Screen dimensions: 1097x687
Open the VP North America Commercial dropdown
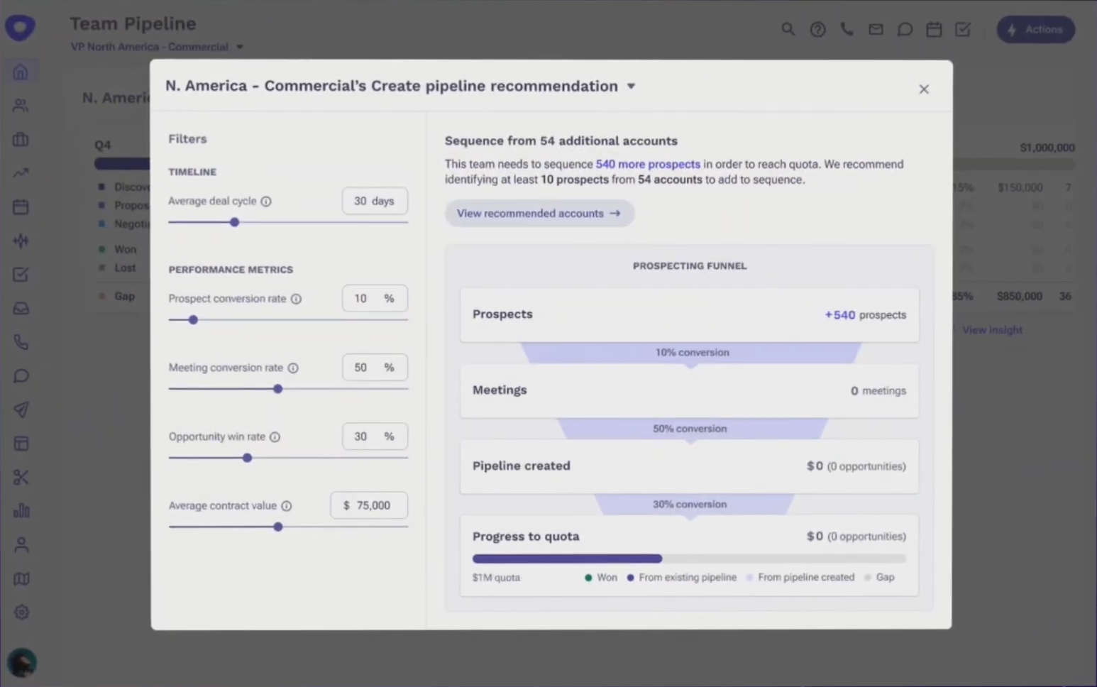[240, 47]
